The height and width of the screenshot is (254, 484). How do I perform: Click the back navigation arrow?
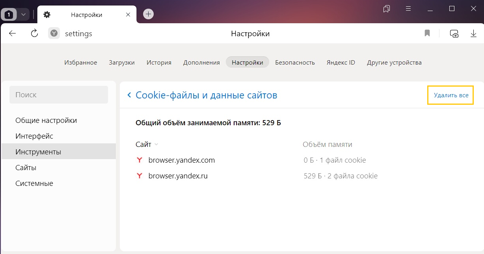tap(13, 34)
